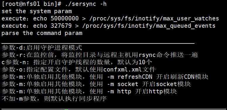Click the 参数-n thread count line

point(77,62)
